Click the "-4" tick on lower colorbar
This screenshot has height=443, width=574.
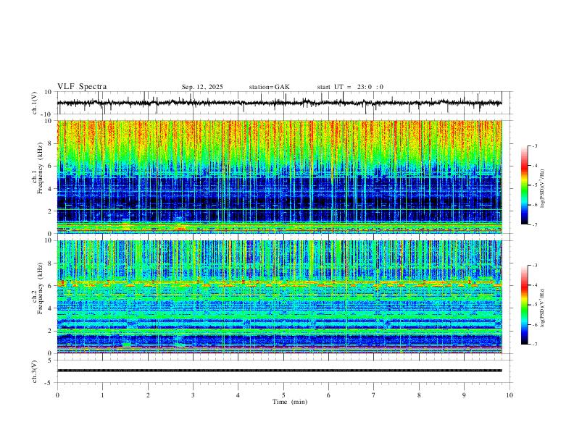pos(534,285)
